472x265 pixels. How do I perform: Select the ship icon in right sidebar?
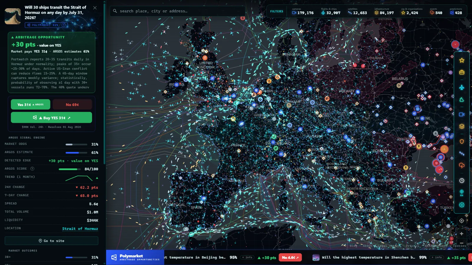coord(462,100)
